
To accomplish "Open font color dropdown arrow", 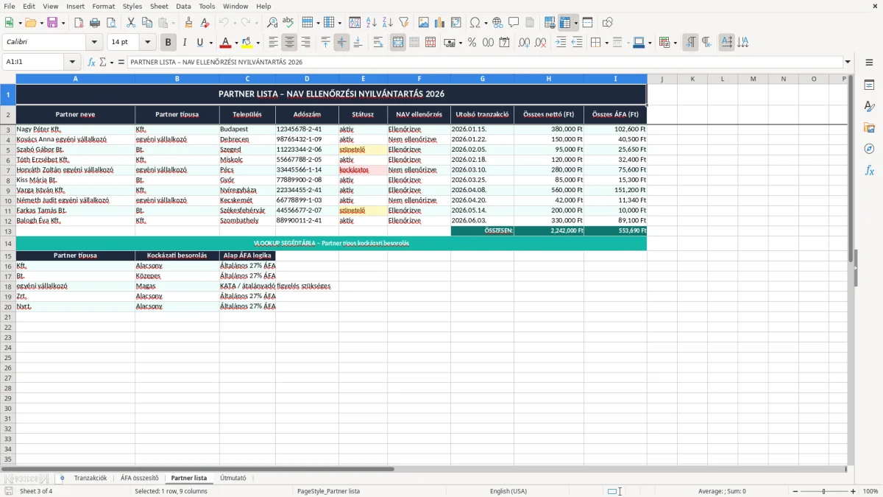I will (235, 43).
